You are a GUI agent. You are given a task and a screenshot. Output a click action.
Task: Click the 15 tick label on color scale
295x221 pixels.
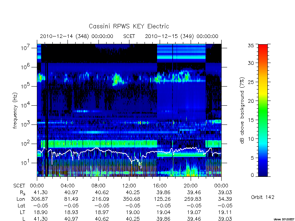[250, 120]
